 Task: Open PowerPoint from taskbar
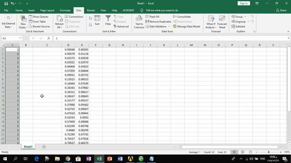110,159
